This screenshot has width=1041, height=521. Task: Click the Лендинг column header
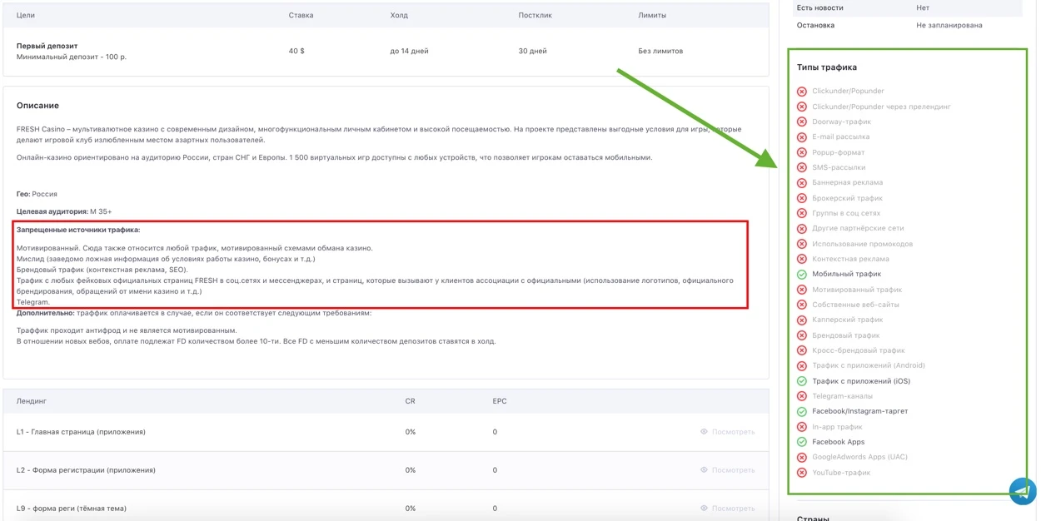pos(32,401)
